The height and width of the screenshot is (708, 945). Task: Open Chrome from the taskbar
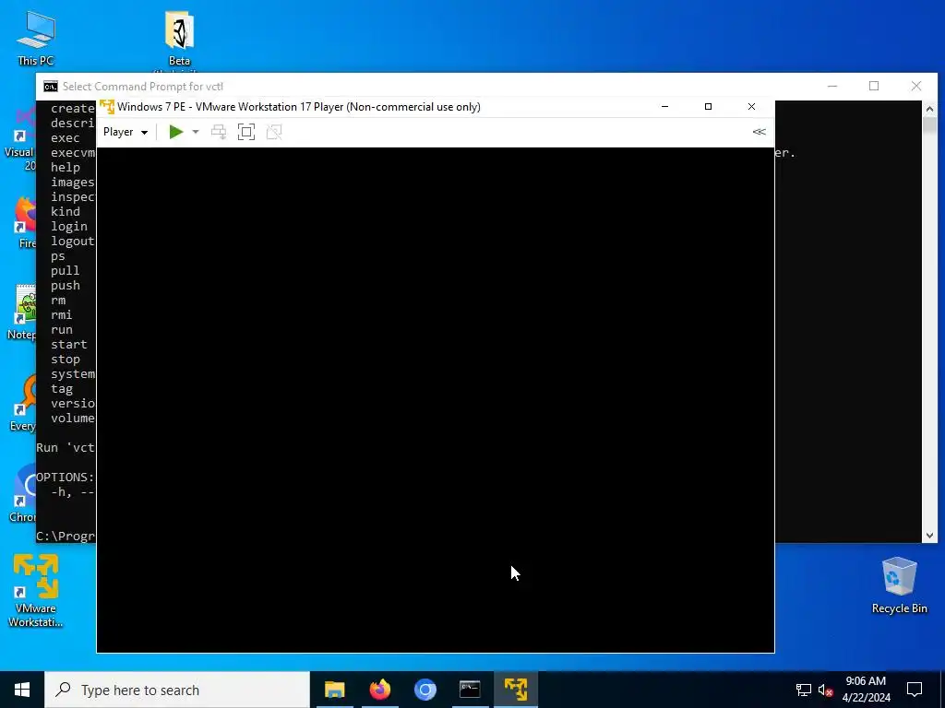pos(425,690)
